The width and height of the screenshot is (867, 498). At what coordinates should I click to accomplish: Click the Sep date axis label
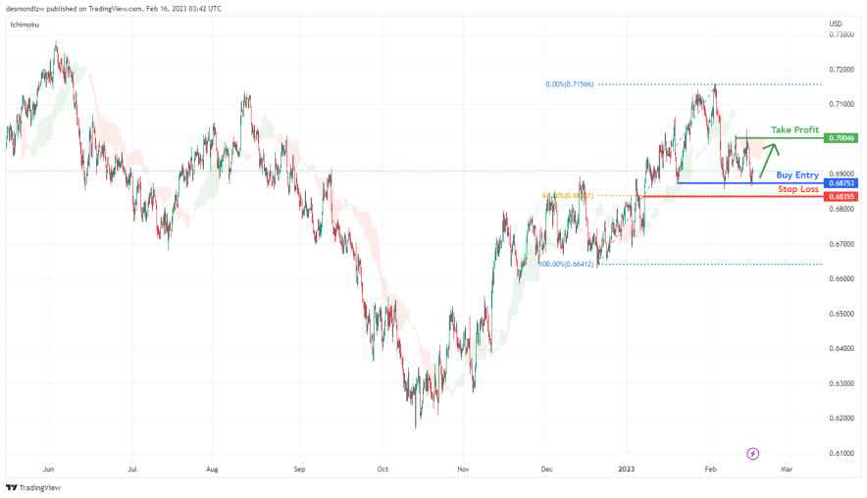coord(299,470)
